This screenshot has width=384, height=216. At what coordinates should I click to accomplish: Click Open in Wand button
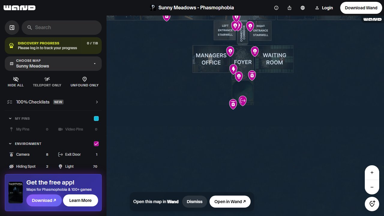click(230, 202)
